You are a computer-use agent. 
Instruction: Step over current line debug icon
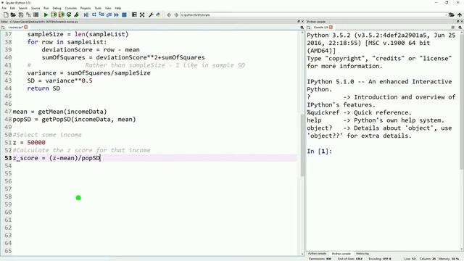94,14
